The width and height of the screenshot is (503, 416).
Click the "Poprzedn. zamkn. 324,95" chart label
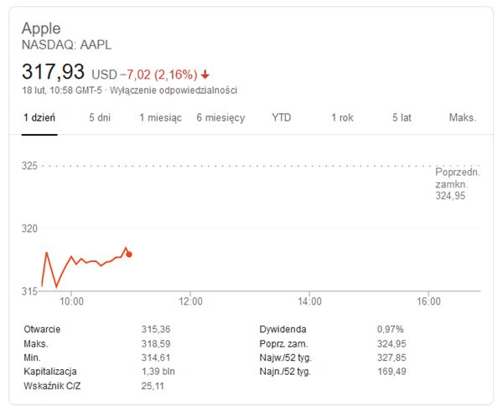(457, 183)
